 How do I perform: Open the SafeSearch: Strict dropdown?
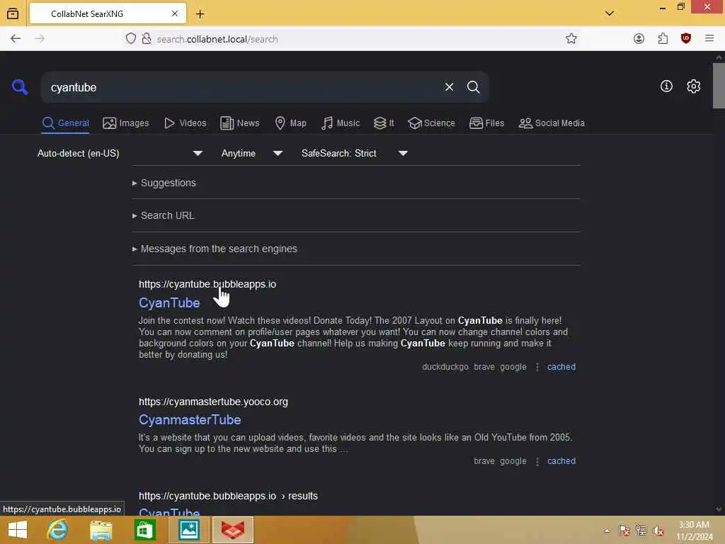pos(354,153)
